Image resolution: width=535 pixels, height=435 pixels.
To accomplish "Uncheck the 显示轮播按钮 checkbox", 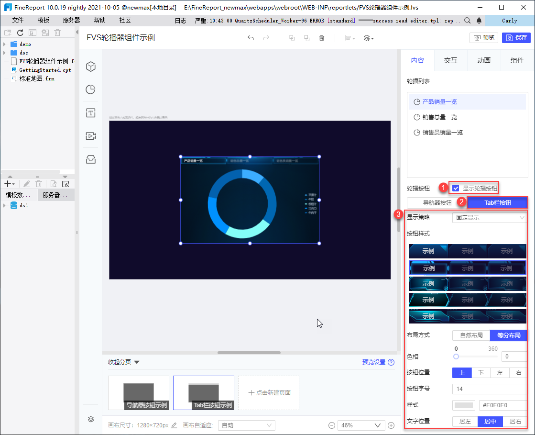I will 456,188.
